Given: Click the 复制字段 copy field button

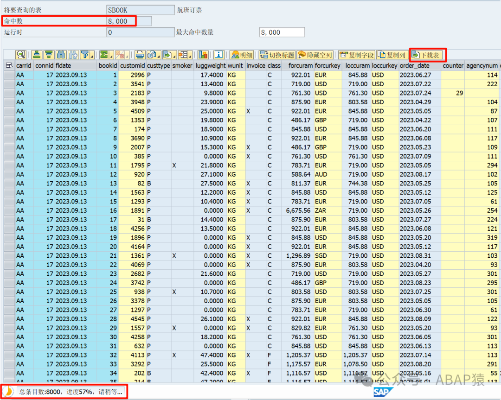Looking at the screenshot, I should coord(357,55).
